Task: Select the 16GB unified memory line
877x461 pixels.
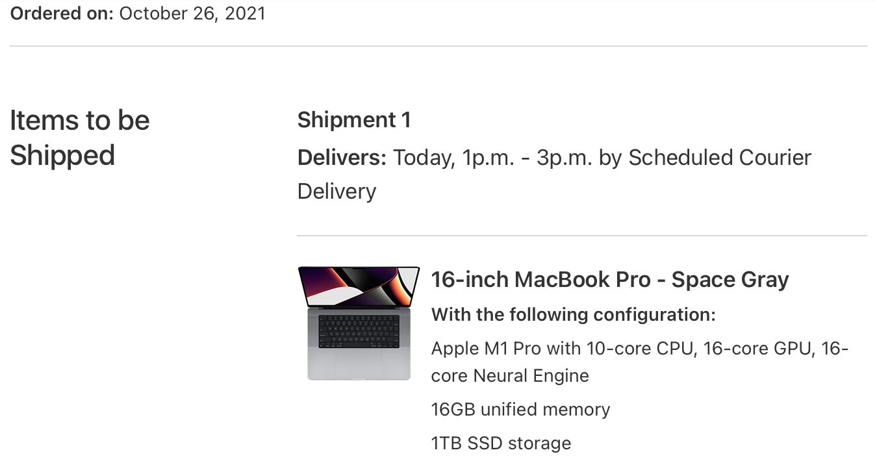Action: [520, 410]
